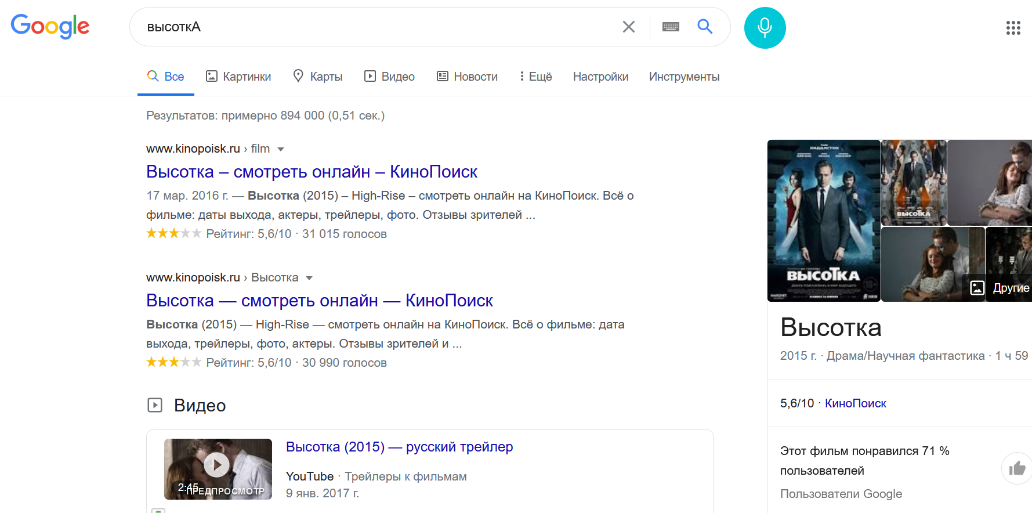Click 'Этот фильм понравился 71 %' text

pyautogui.click(x=865, y=451)
